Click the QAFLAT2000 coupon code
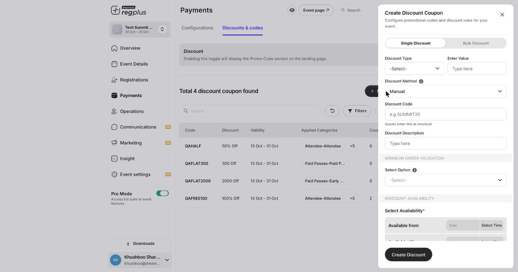The height and width of the screenshot is (272, 518). [198, 181]
